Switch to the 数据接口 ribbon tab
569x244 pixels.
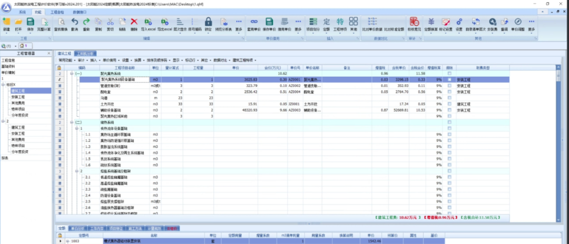(x=81, y=11)
